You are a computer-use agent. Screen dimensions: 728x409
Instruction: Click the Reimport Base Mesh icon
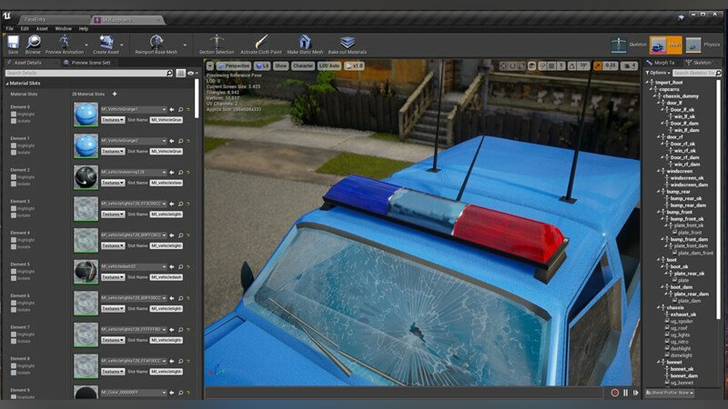[156, 42]
